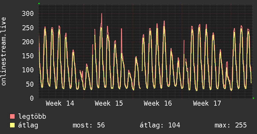Click the Week 16 axis label
257x134 pixels.
(158, 103)
